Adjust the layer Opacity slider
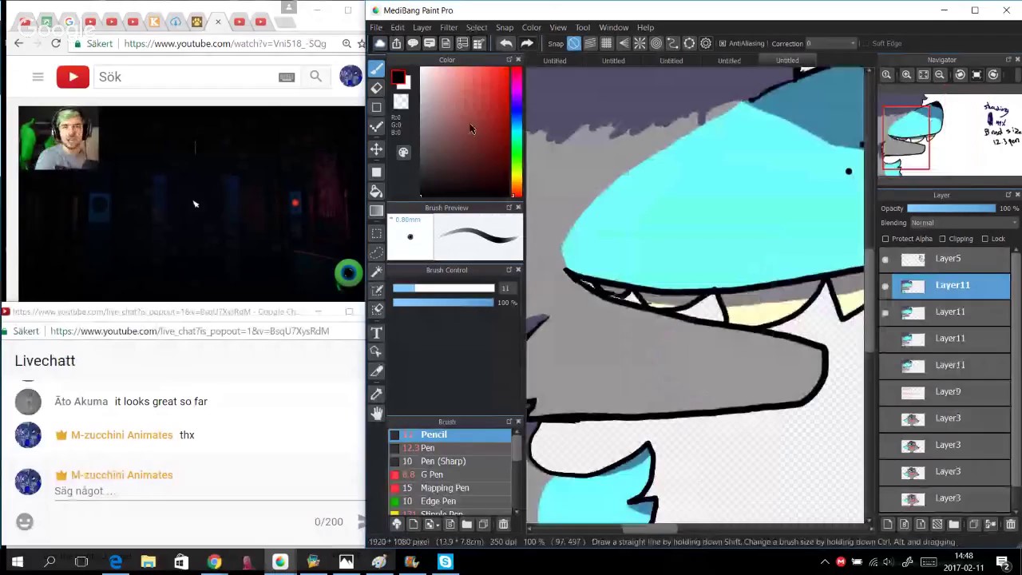Viewport: 1022px width, 575px height. [x=951, y=208]
